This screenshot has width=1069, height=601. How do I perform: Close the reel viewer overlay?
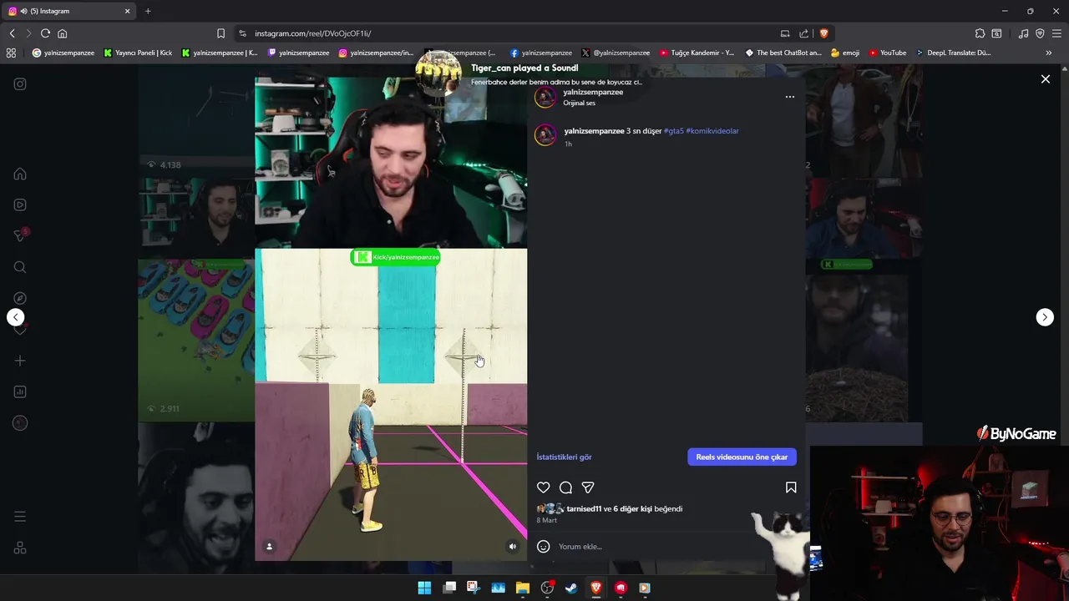pyautogui.click(x=1046, y=79)
